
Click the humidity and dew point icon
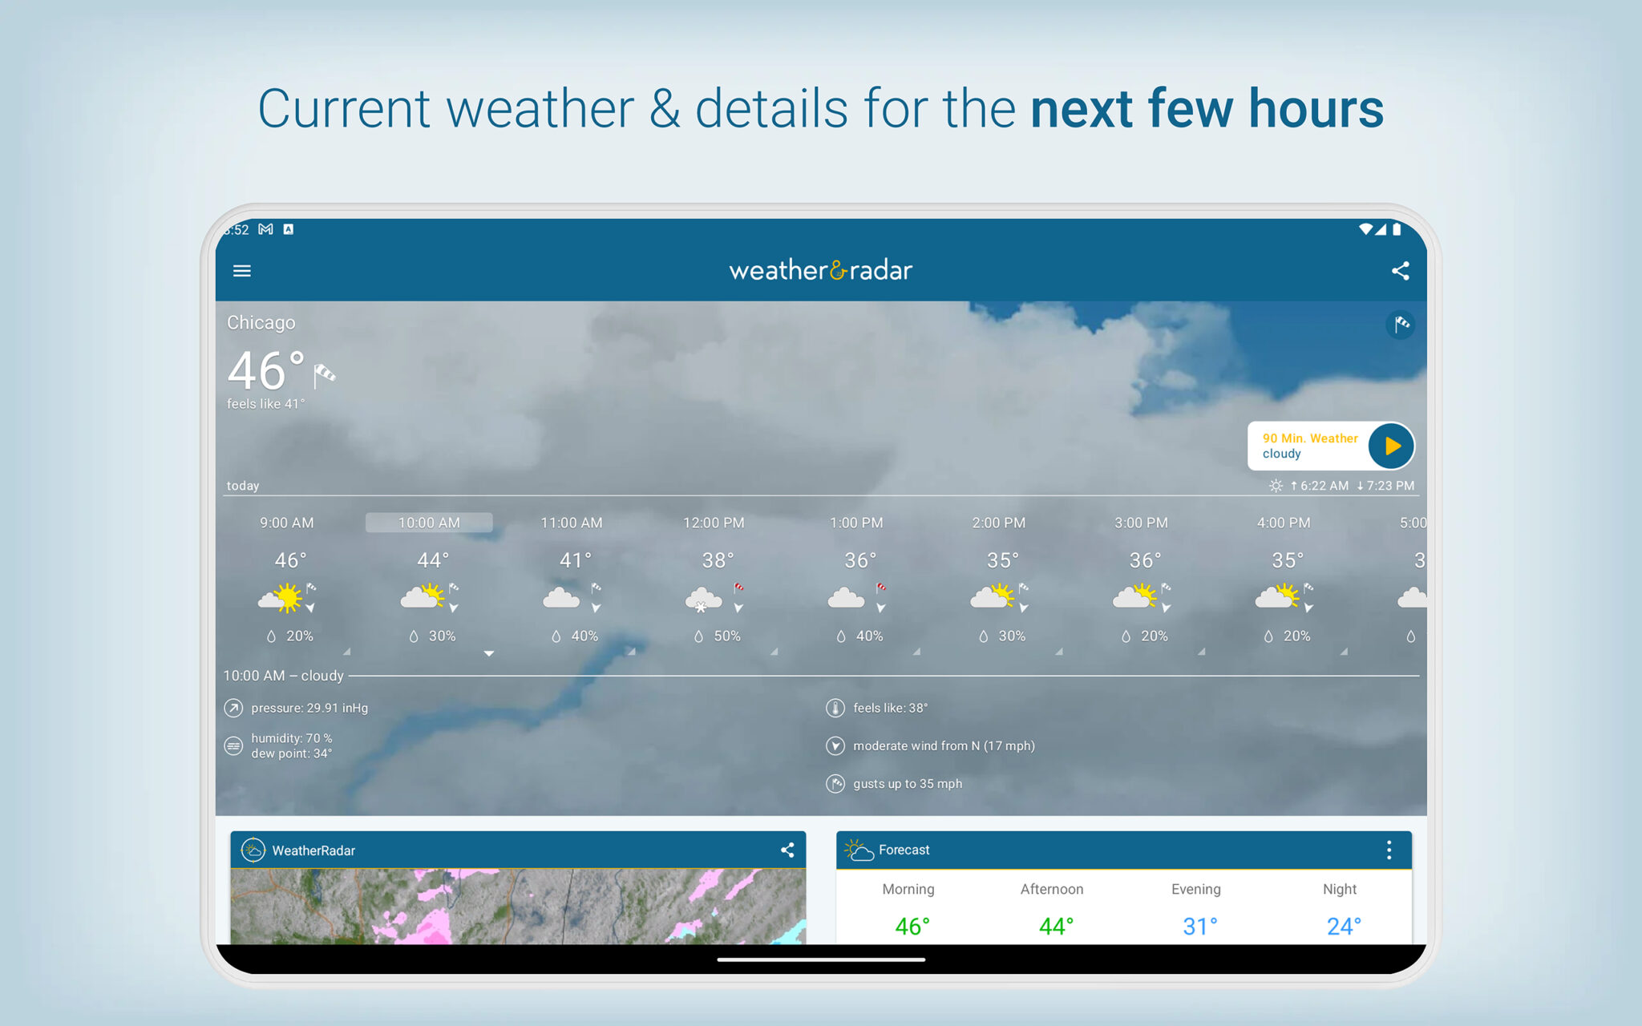[232, 745]
